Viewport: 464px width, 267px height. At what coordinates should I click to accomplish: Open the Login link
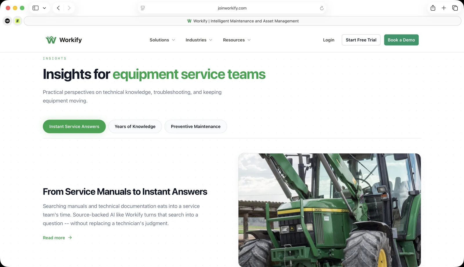click(329, 40)
